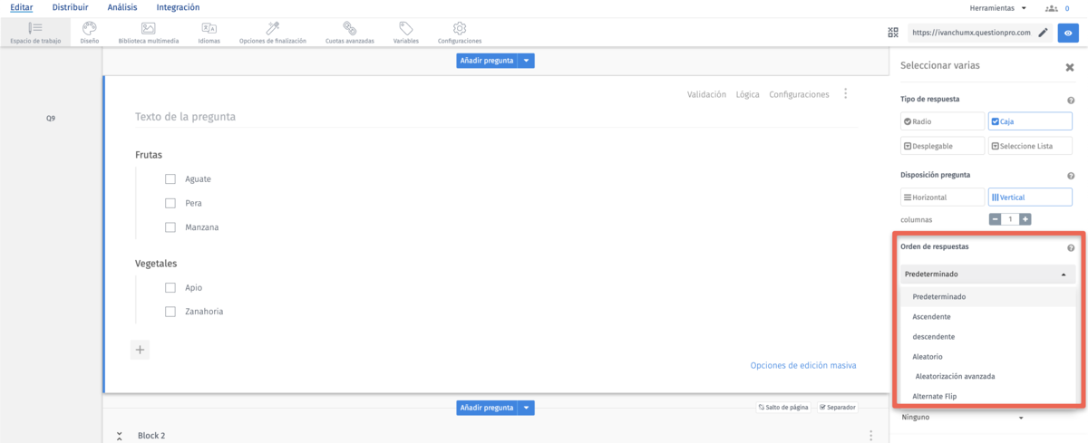Select Horizontal question layout
The width and height of the screenshot is (1088, 443).
(x=942, y=197)
